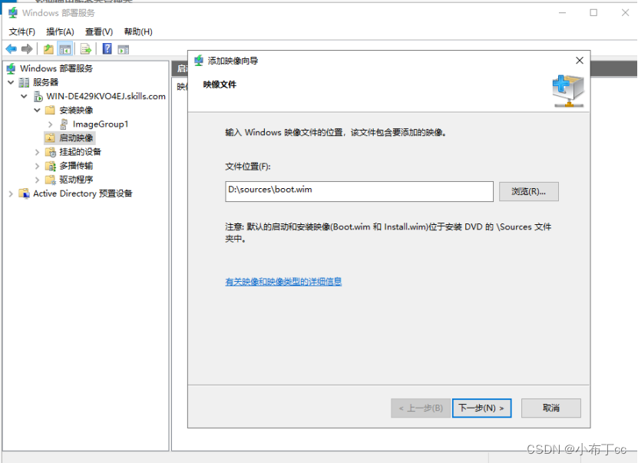This screenshot has width=638, height=463.
Task: Click the 浏览(R)... button
Action: 528,192
